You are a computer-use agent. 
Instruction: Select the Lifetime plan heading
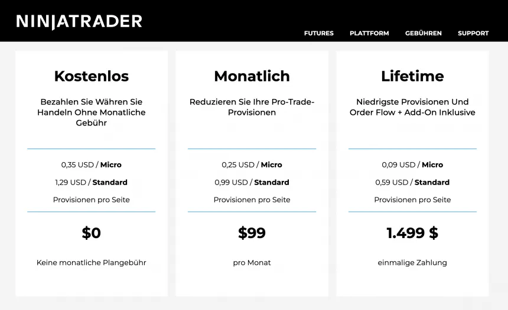[412, 76]
